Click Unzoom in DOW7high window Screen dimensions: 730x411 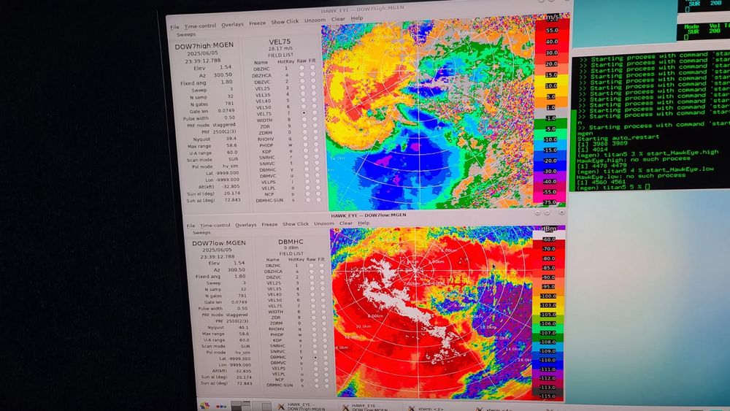(315, 20)
